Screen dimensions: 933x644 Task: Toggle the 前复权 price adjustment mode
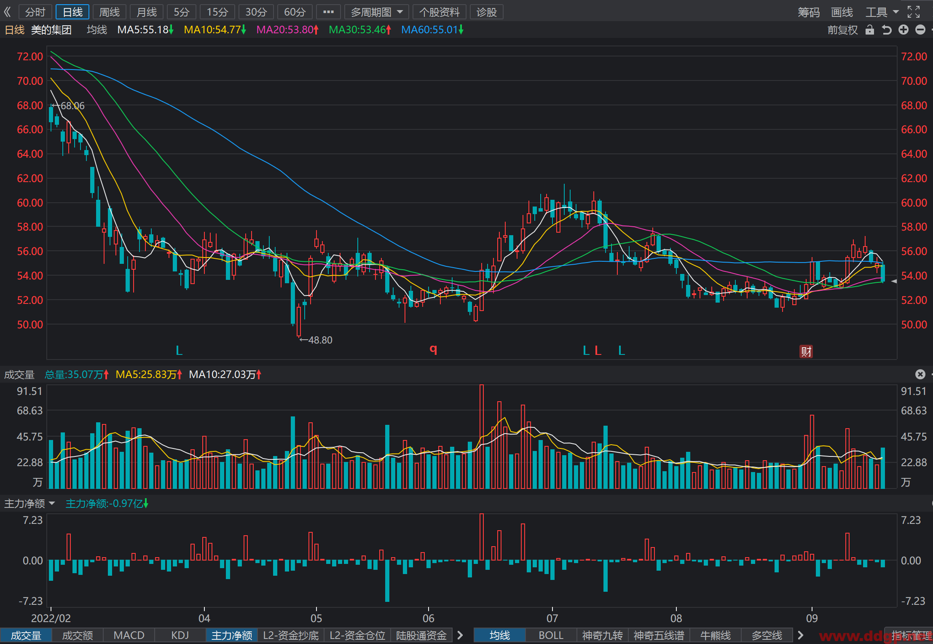tap(842, 30)
